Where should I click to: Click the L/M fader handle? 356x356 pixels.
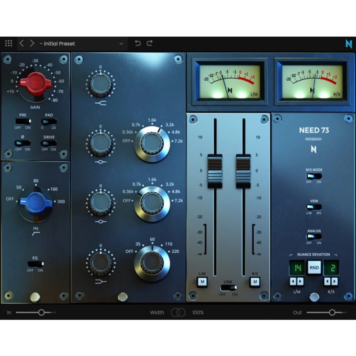tap(215, 171)
